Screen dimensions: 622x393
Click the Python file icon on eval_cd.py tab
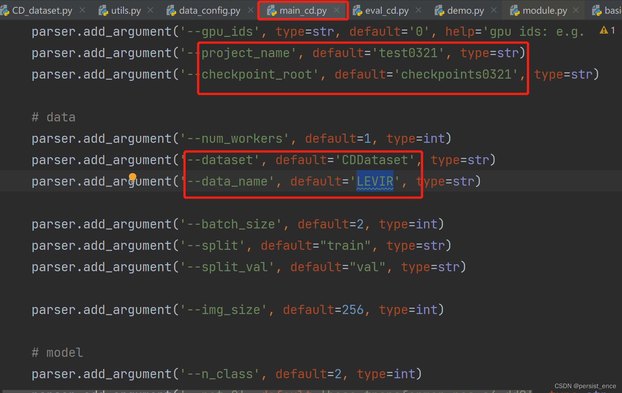358,11
